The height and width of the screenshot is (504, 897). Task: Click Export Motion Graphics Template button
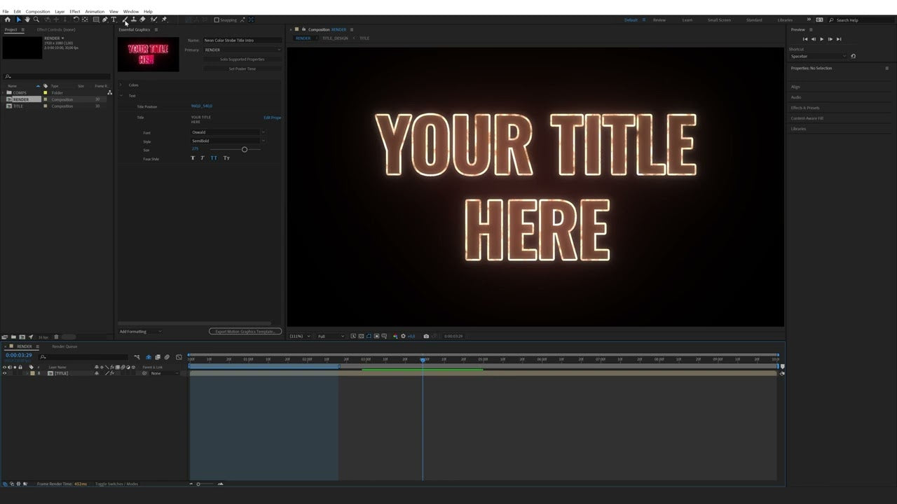(x=245, y=330)
